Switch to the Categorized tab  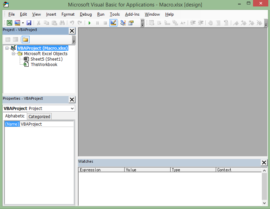tap(39, 117)
